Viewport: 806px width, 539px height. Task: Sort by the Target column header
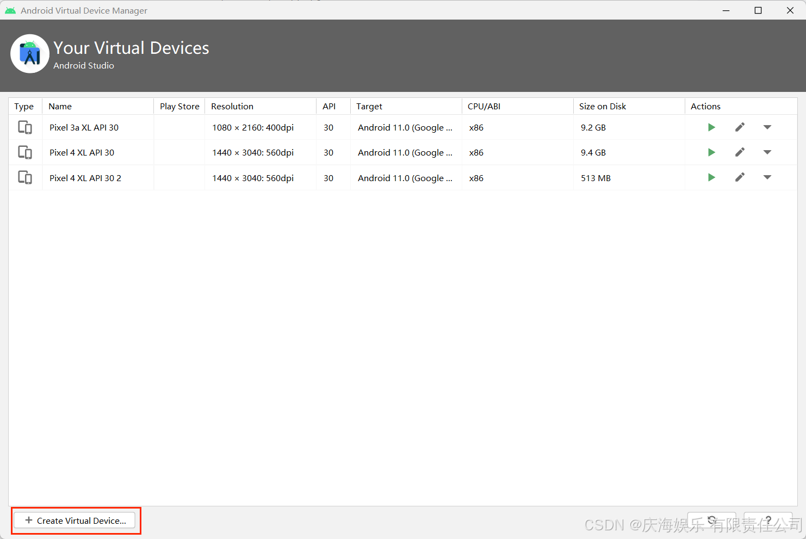tap(406, 106)
